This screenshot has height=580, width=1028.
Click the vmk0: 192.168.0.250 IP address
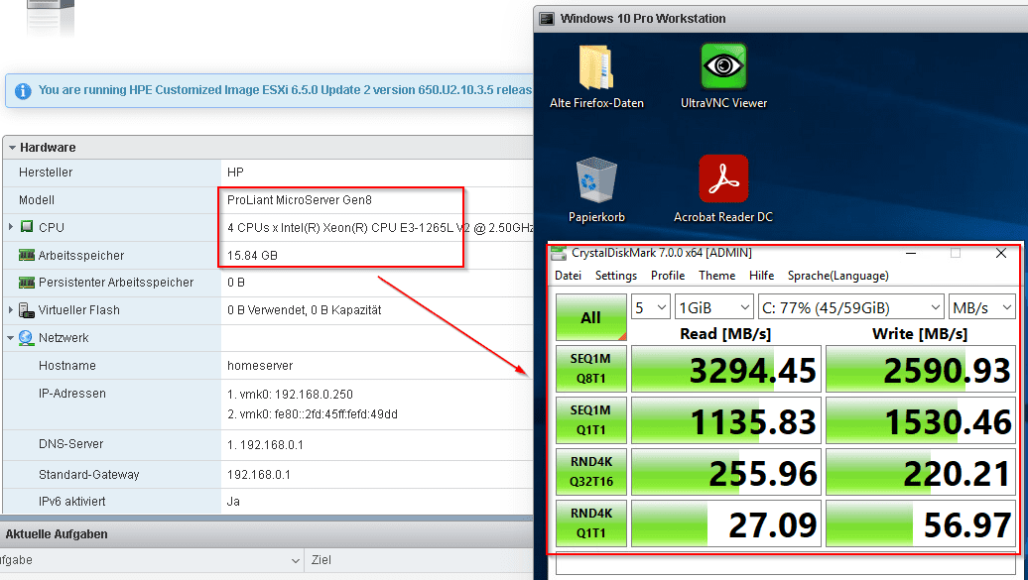tap(290, 395)
